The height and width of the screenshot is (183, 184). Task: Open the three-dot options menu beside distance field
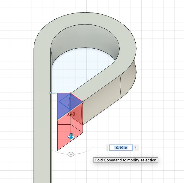tap(136, 148)
